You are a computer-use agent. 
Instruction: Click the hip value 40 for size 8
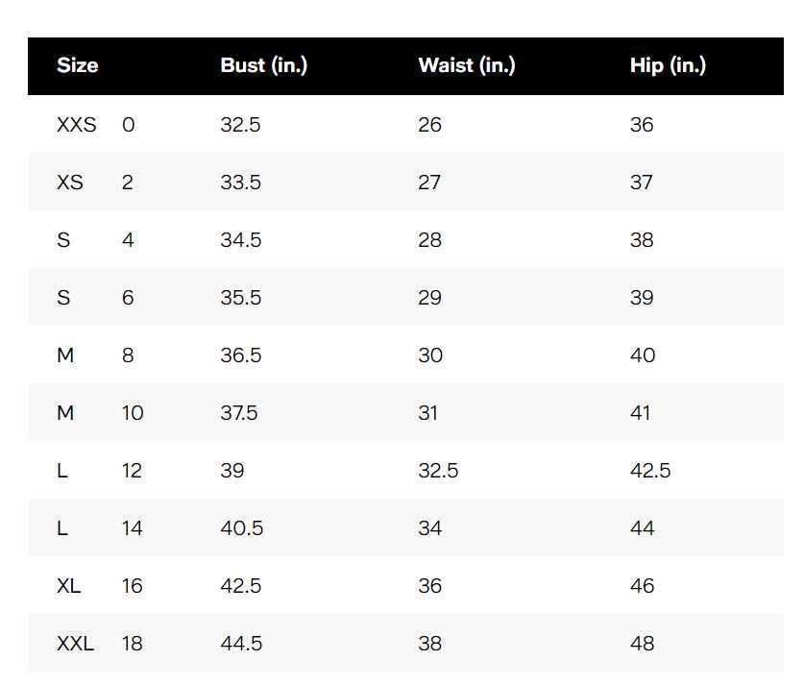[x=643, y=355]
